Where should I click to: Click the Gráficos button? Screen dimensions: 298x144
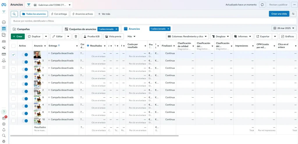[288, 36]
